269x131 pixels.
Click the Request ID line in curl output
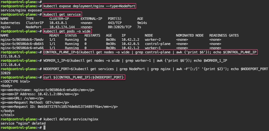pos(59,106)
